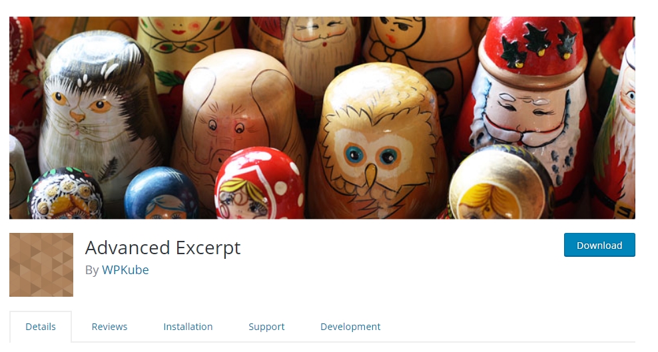The height and width of the screenshot is (352, 658).
Task: Click the brown geometric plugin icon
Action: pos(41,265)
